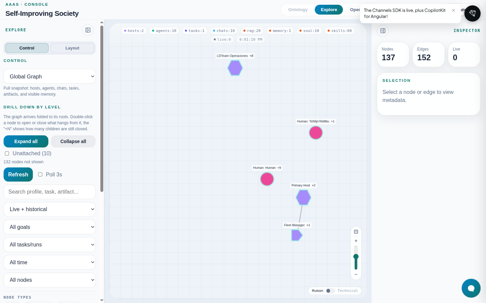
Task: Open the All tasks/runs dropdown
Action: pyautogui.click(x=50, y=245)
